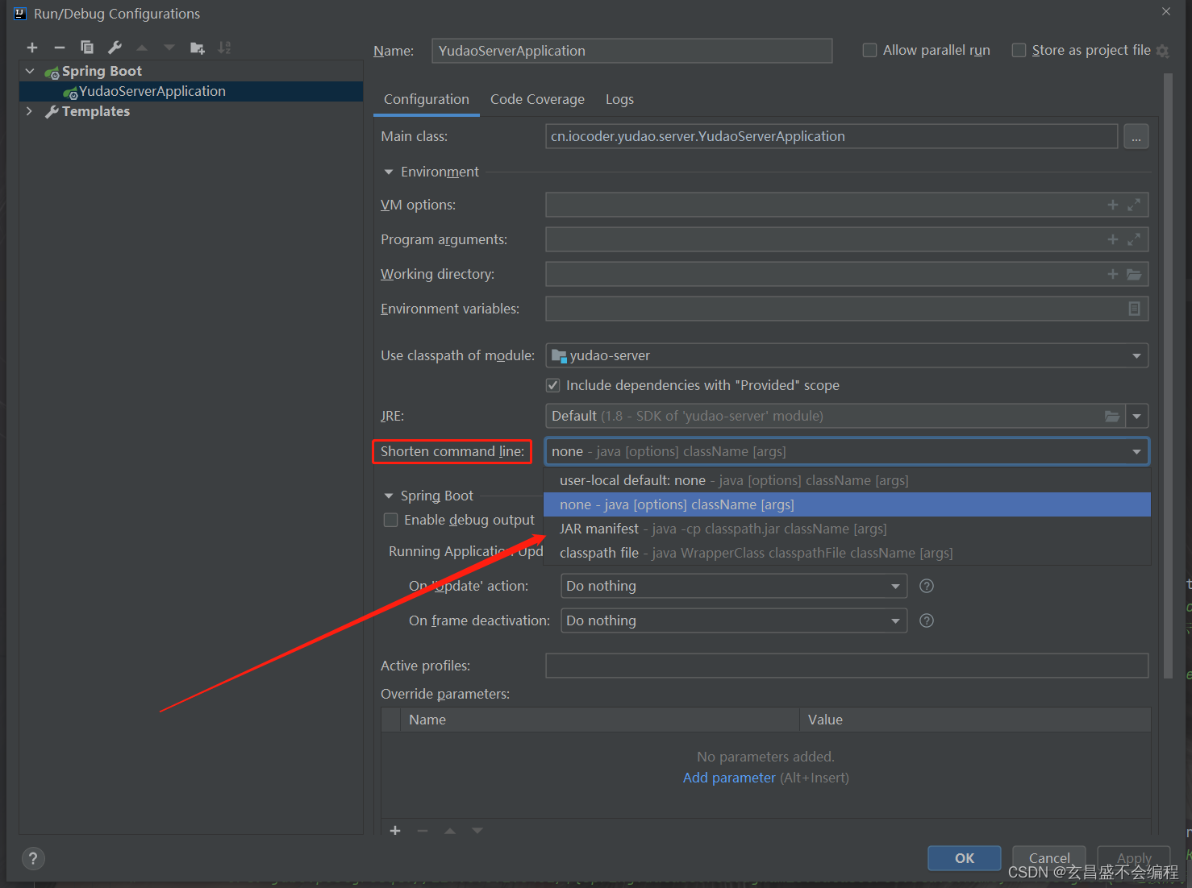Collapse the Spring Boot settings section
The width and height of the screenshot is (1192, 888).
click(389, 496)
